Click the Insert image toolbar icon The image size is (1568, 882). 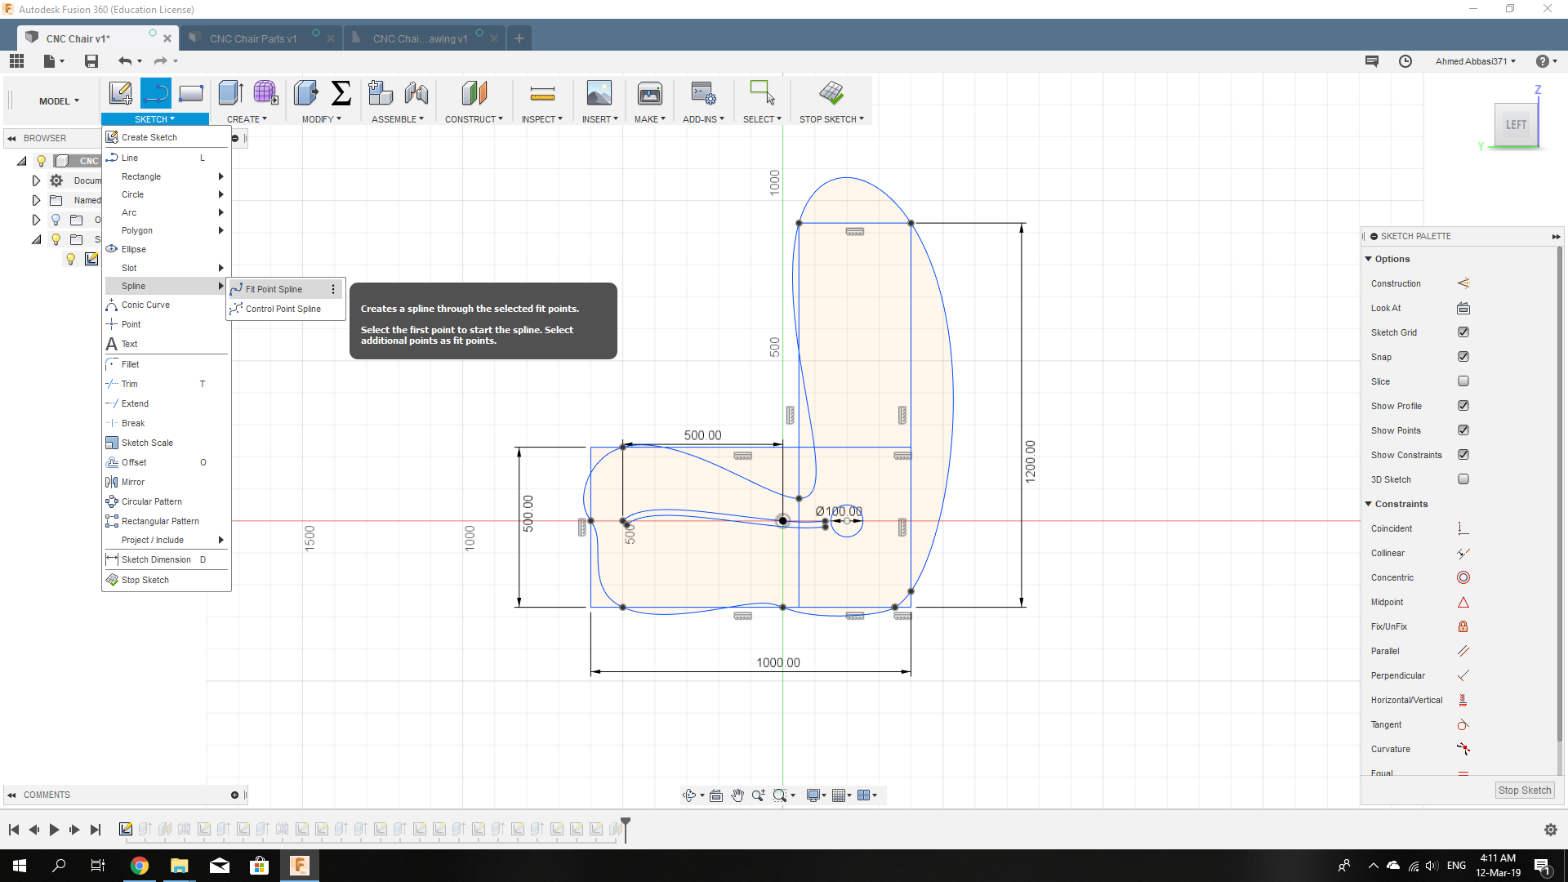click(599, 94)
